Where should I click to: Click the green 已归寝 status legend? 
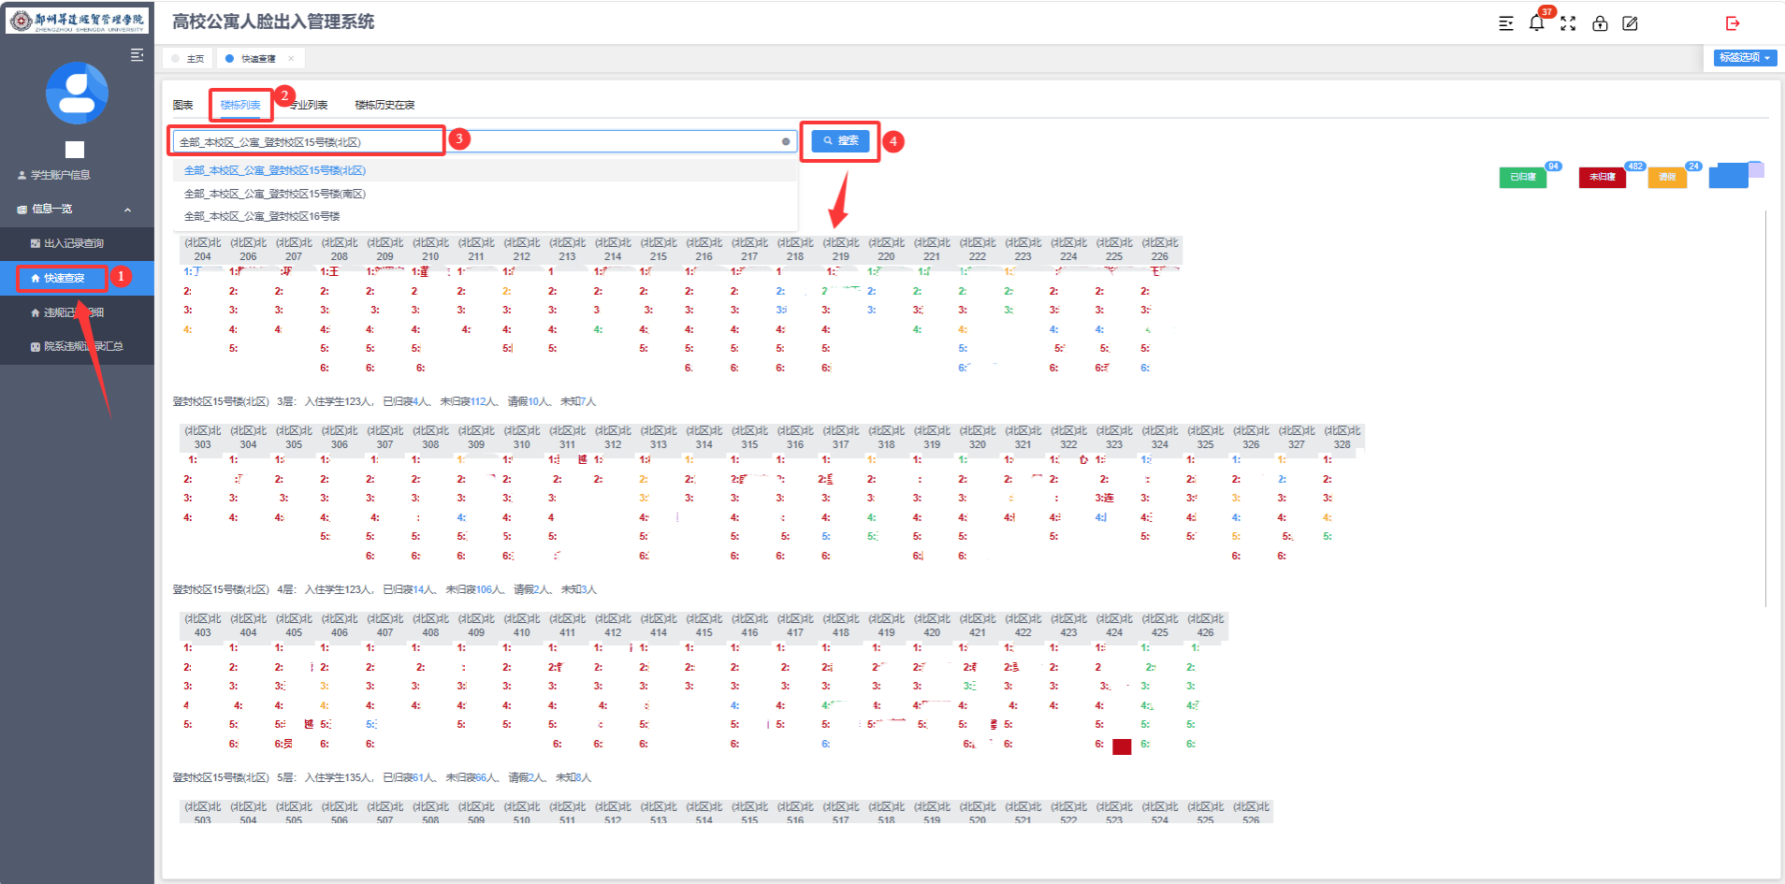(x=1522, y=177)
